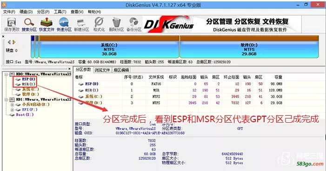Close the left tree panel with the x
Screen dimensions: 326x171
click(70, 69)
